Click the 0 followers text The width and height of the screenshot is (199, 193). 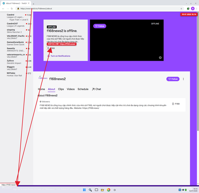click(45, 102)
